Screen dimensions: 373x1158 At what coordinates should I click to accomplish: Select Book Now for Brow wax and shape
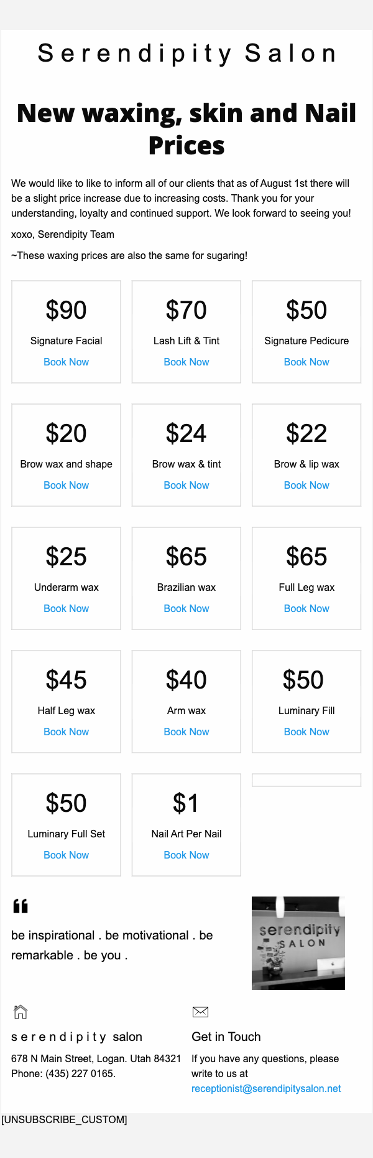pos(66,485)
